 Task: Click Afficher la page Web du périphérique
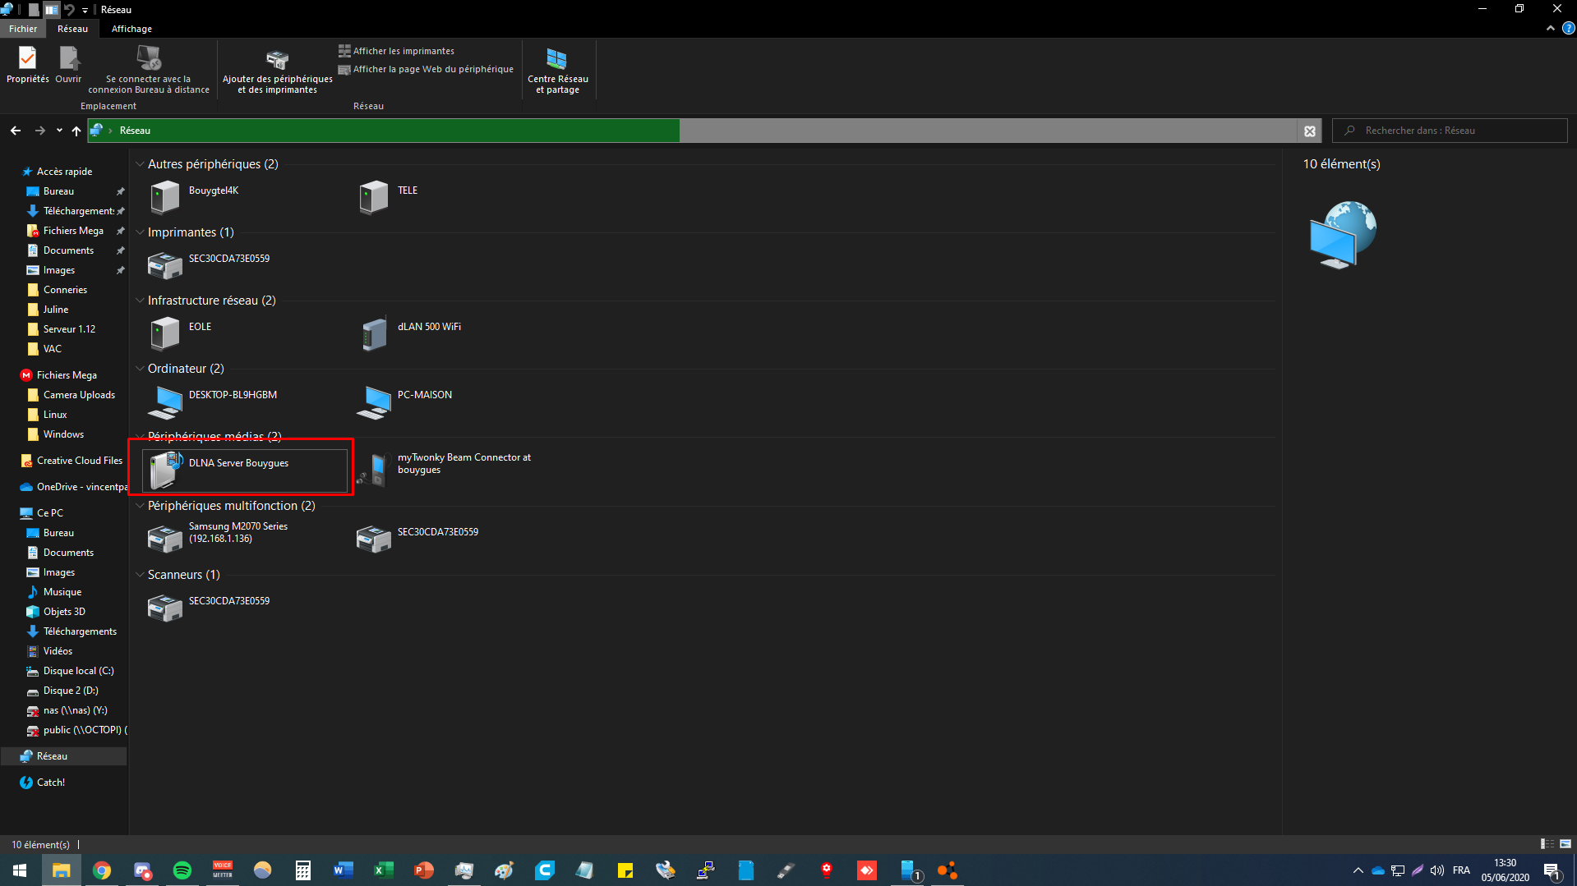click(x=426, y=70)
